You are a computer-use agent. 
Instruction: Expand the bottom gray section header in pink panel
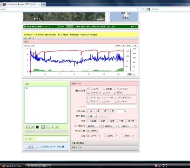tap(104, 147)
